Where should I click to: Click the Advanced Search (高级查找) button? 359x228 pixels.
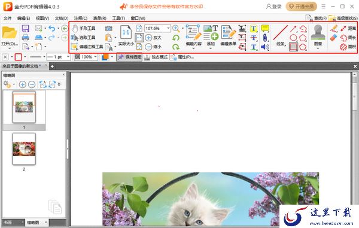343,18
